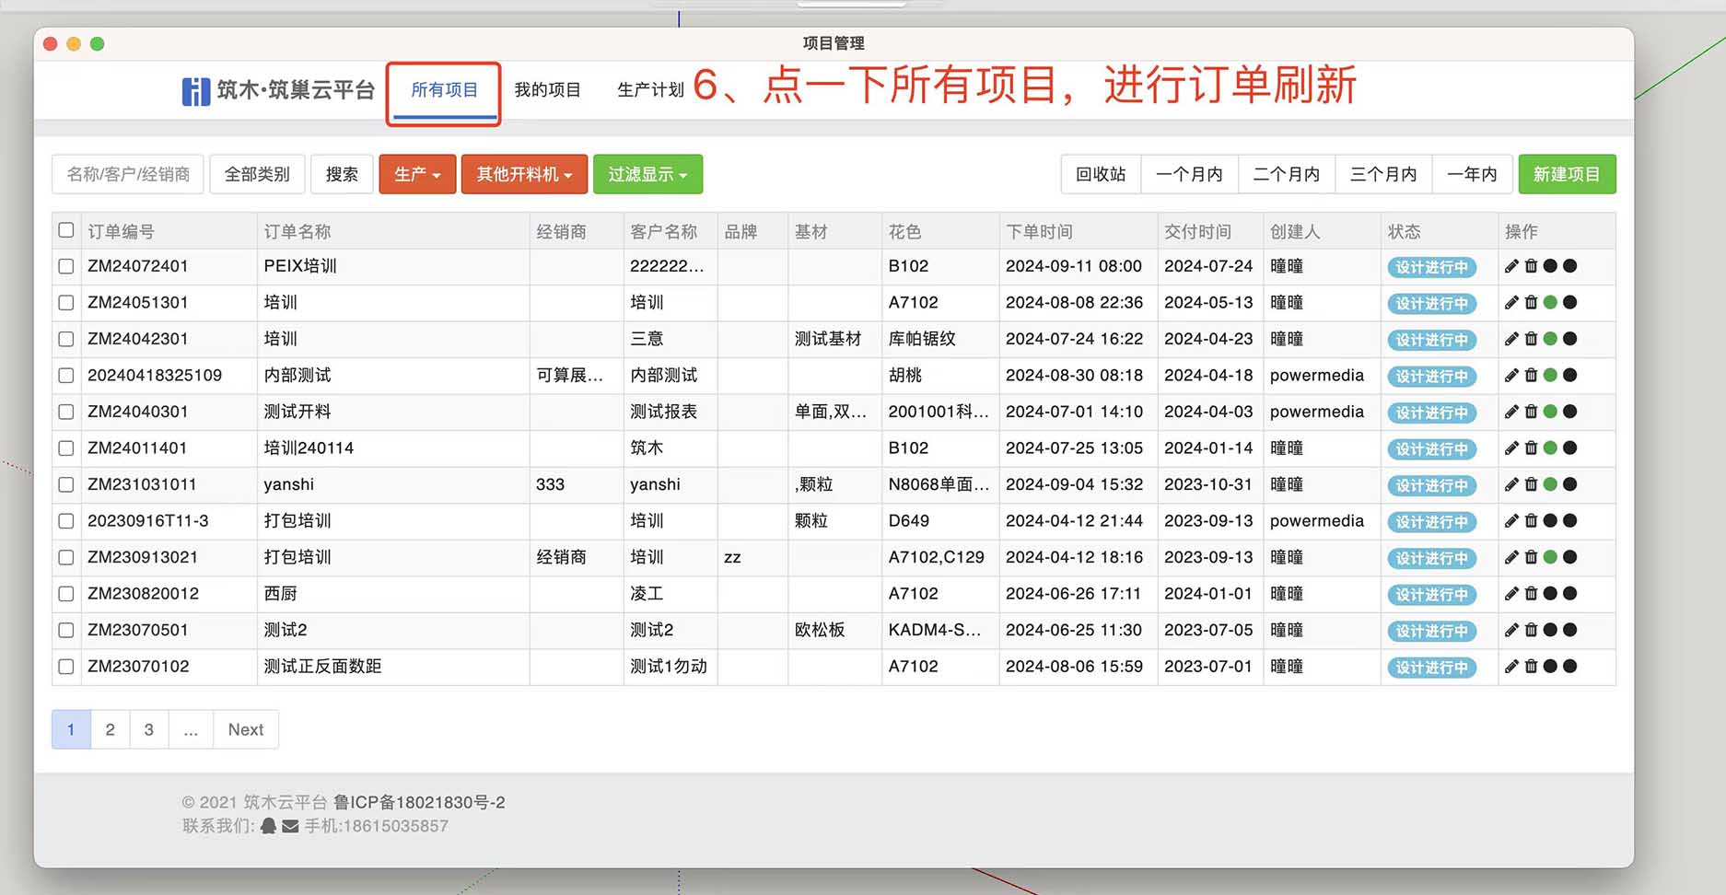The width and height of the screenshot is (1726, 895).
Task: Select the checkbox on 20240418325109 row
Action: click(x=65, y=376)
